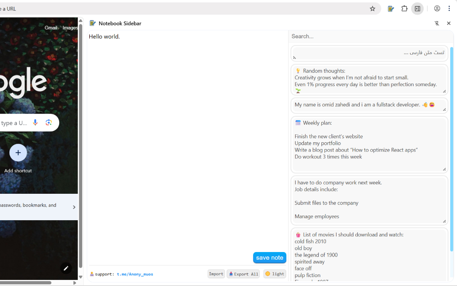Click the Export All button
The width and height of the screenshot is (457, 286).
pyautogui.click(x=243, y=274)
